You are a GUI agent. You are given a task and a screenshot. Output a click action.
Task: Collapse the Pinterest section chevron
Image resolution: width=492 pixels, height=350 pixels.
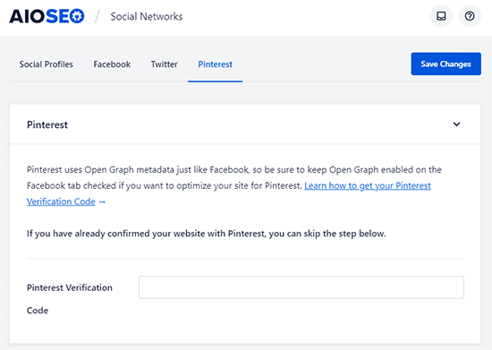[x=456, y=124]
